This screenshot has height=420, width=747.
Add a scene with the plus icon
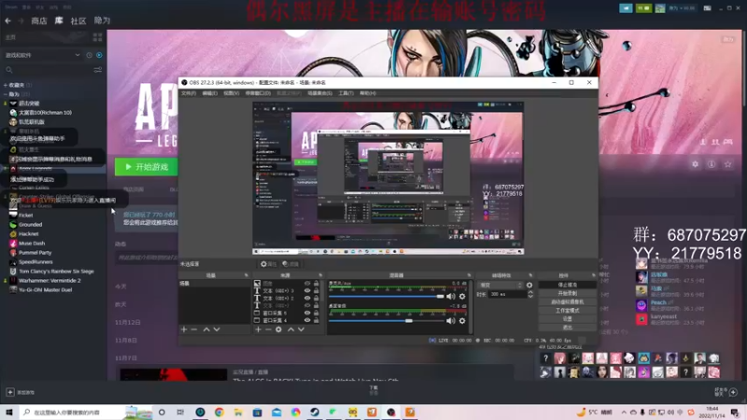coord(184,329)
